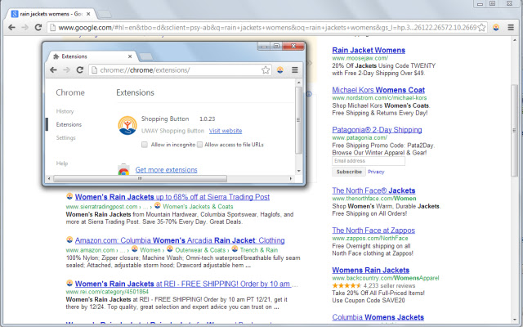Click forward arrow in main Google window

[x=25, y=27]
